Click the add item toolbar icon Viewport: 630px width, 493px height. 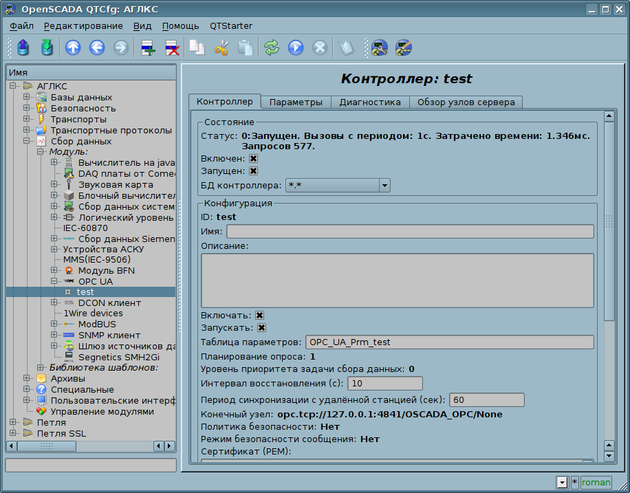point(148,47)
